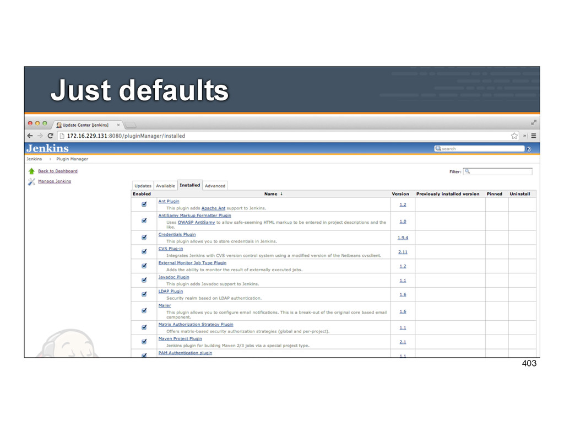This screenshot has width=564, height=436.
Task: Click the extensions overflow chevron icon
Action: coord(524,136)
